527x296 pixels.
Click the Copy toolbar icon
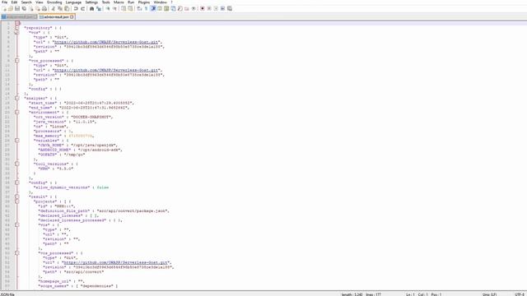click(x=60, y=8)
